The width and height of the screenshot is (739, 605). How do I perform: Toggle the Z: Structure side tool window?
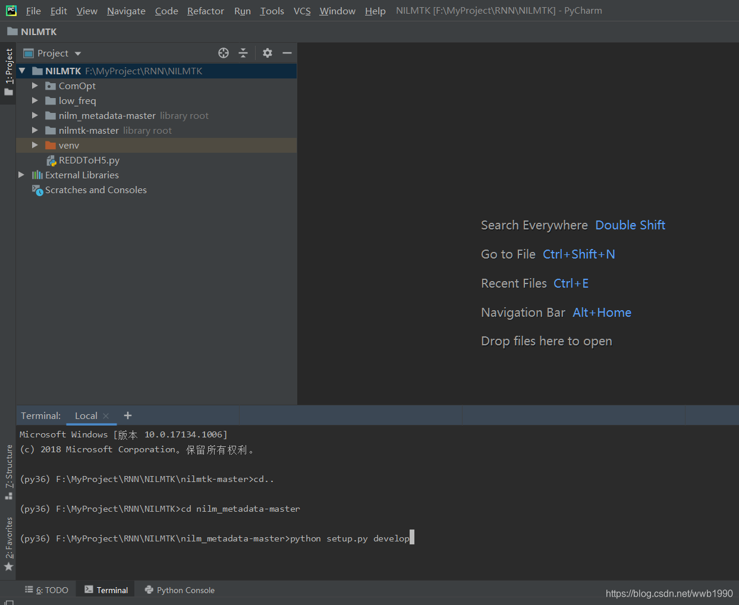[x=8, y=472]
